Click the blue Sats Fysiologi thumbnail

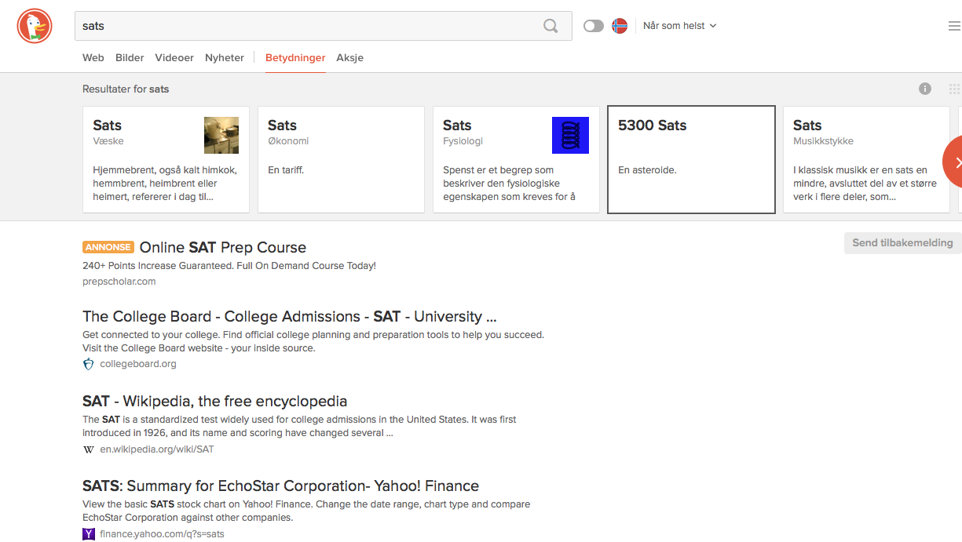tap(570, 135)
